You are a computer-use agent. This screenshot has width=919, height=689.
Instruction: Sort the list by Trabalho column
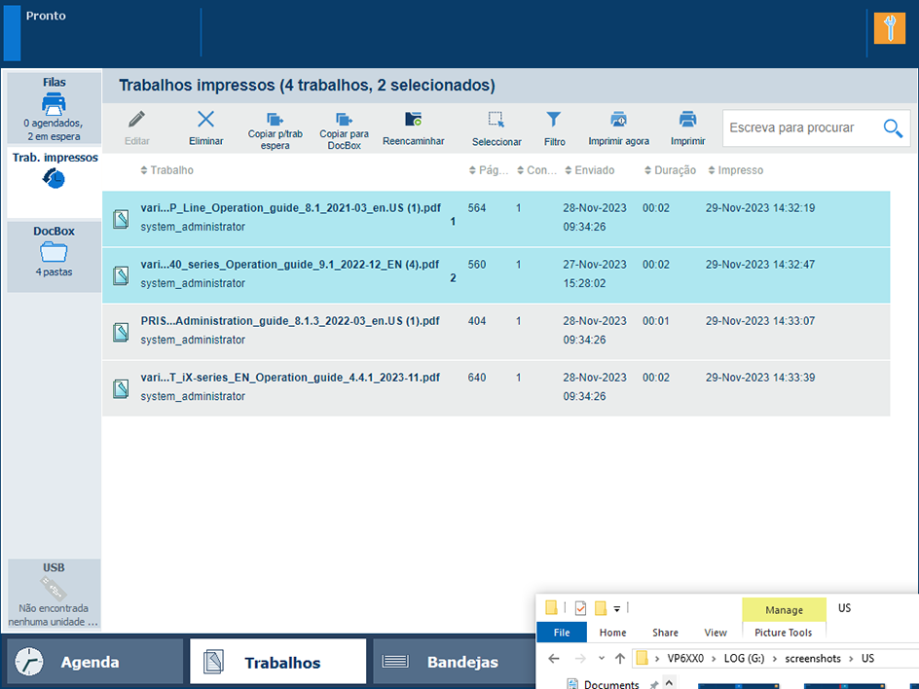pyautogui.click(x=171, y=170)
